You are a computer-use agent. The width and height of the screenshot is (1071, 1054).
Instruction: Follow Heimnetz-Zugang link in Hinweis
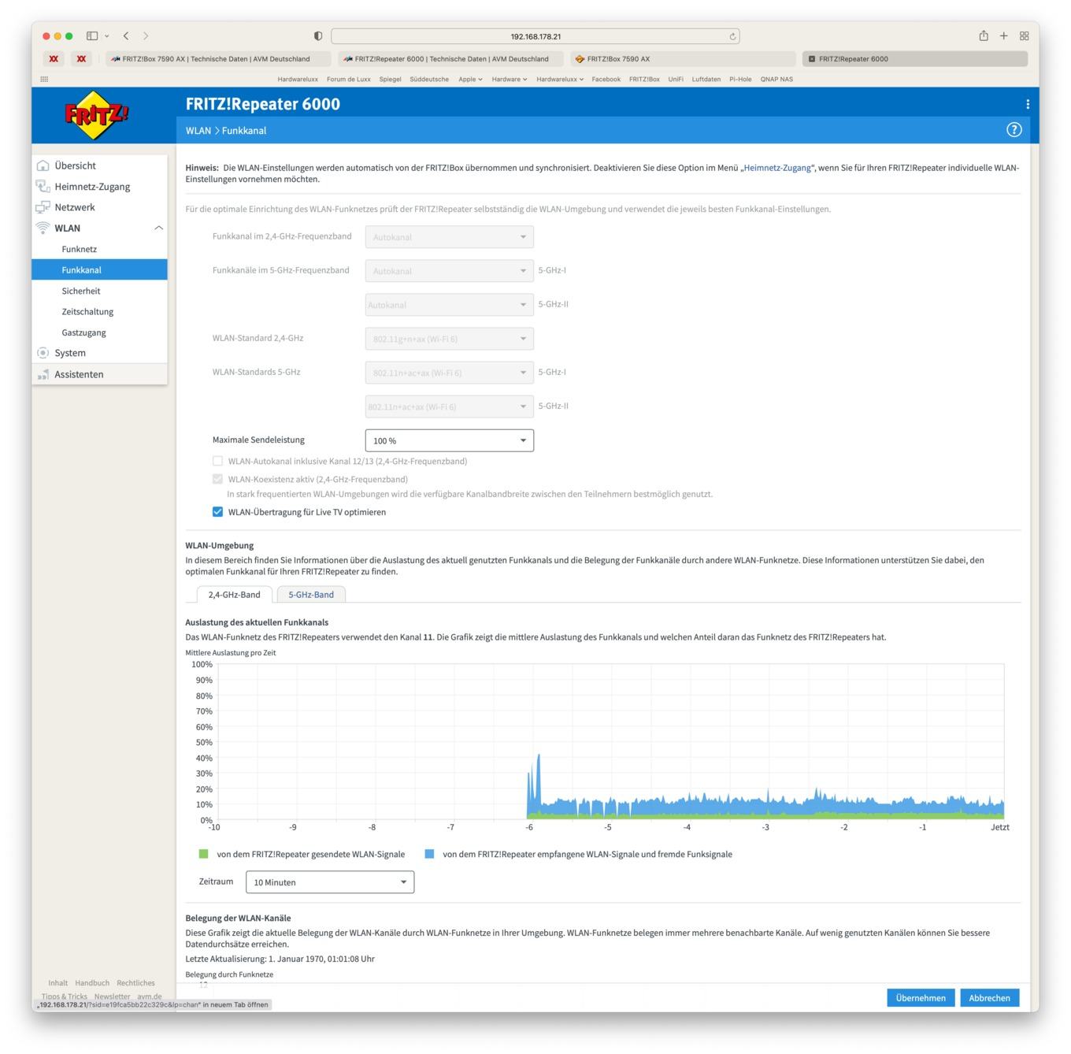pos(777,168)
